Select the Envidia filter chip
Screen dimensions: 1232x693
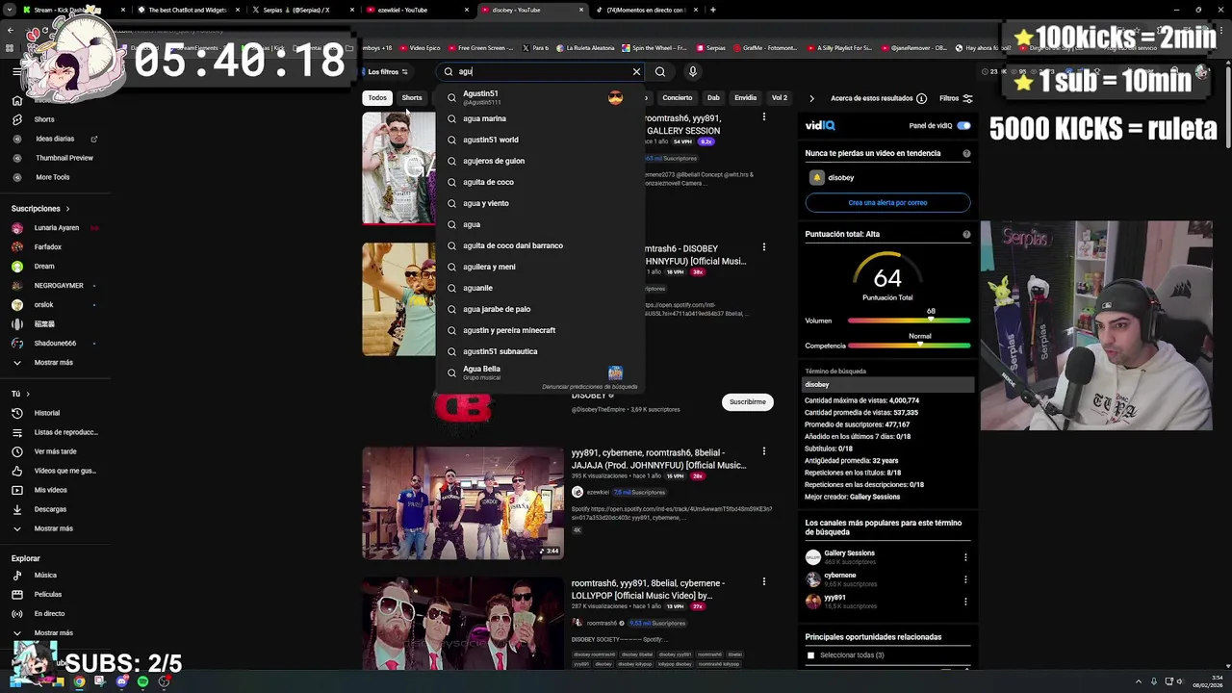pos(745,97)
